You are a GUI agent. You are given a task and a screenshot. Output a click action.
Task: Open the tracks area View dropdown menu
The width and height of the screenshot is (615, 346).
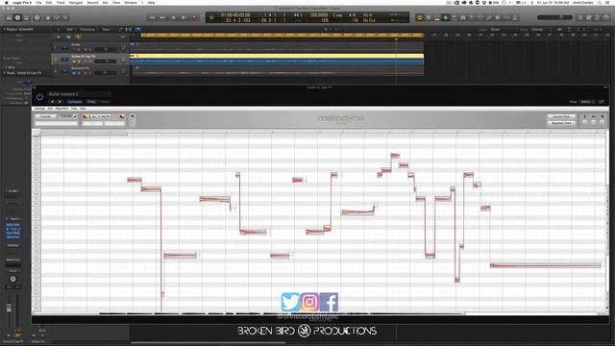pos(107,29)
